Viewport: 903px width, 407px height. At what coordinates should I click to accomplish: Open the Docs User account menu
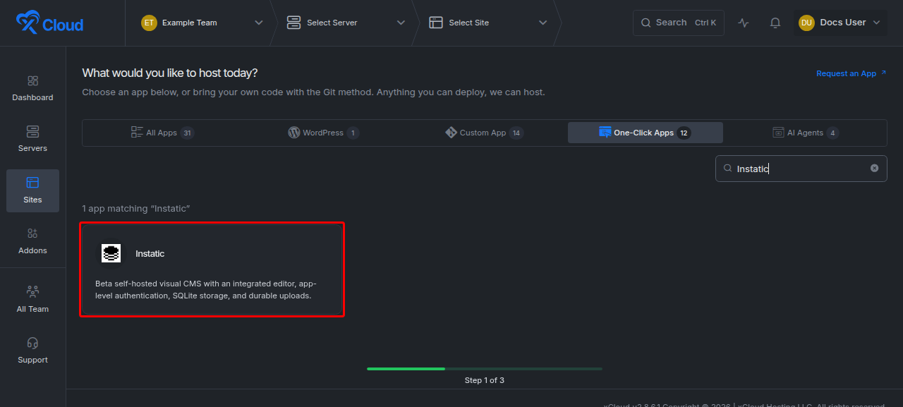(840, 23)
